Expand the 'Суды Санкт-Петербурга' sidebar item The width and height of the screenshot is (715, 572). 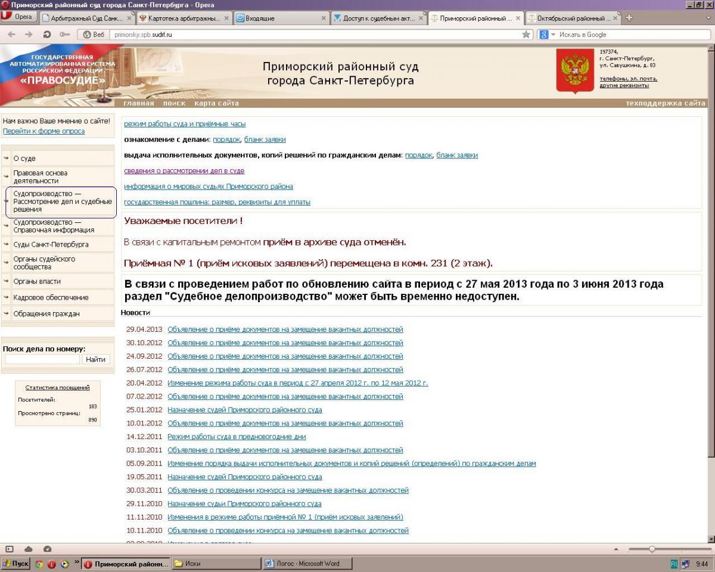pos(51,244)
